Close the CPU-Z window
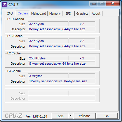This screenshot has width=122, height=122. coord(113,4)
